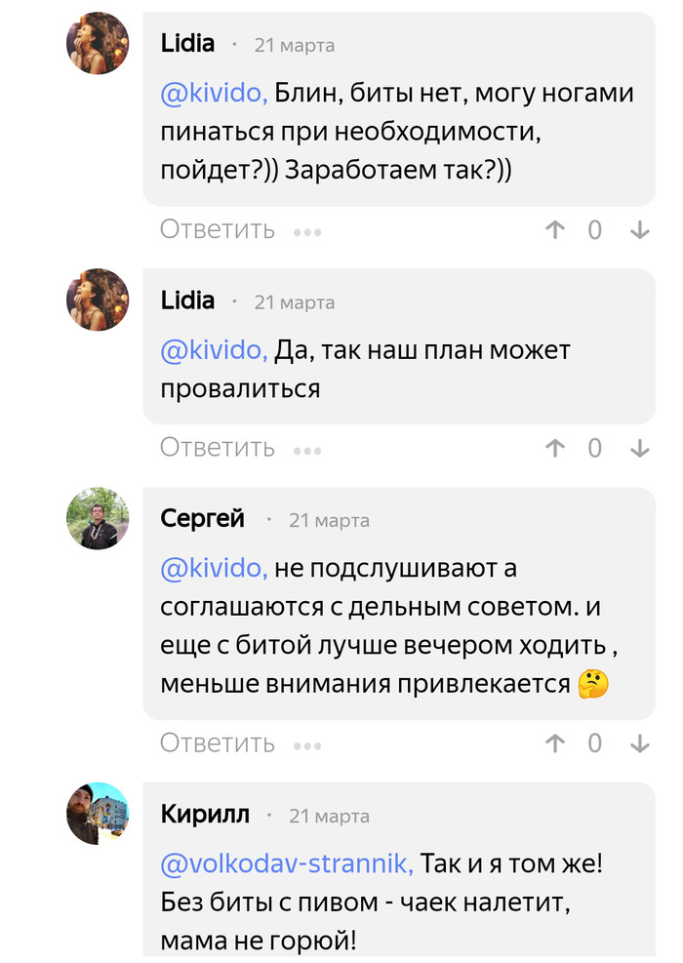Downvote Lidia's comment about kicking with feet

640,230
